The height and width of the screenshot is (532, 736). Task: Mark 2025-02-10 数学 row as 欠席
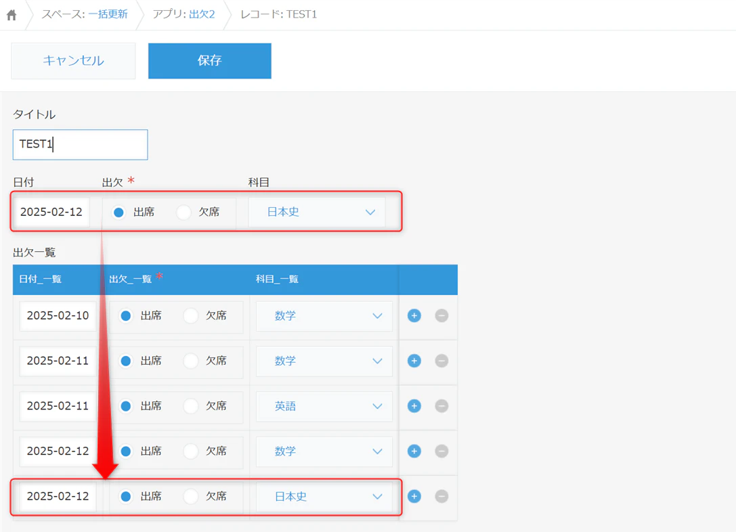pyautogui.click(x=190, y=315)
